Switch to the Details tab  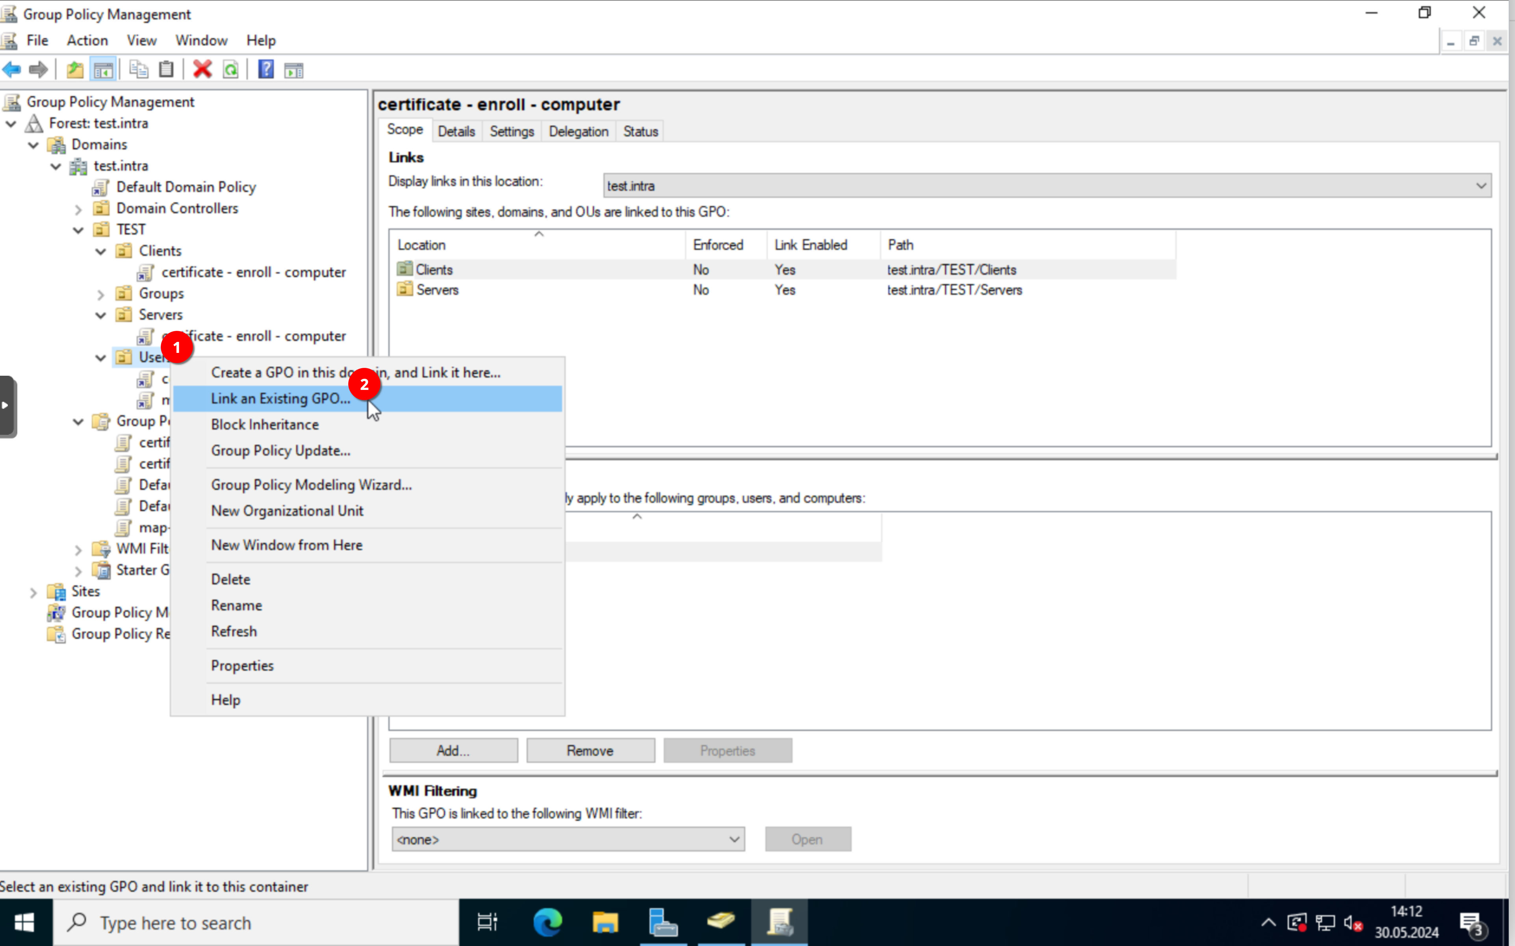point(456,132)
